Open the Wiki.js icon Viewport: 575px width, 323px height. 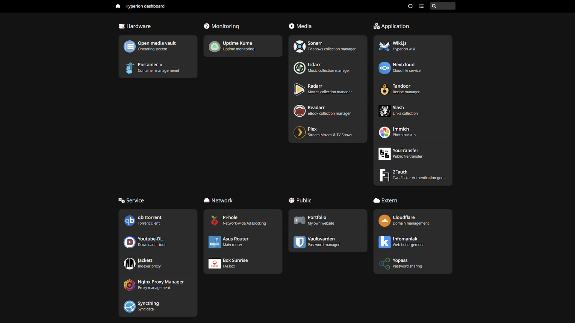(x=385, y=46)
